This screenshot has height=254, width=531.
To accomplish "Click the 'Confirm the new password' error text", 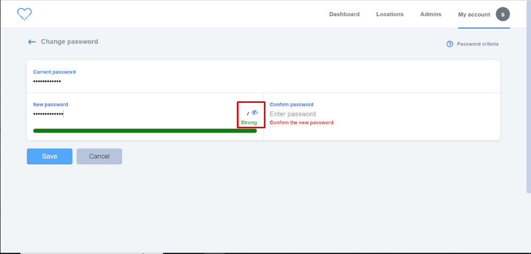I will 302,122.
